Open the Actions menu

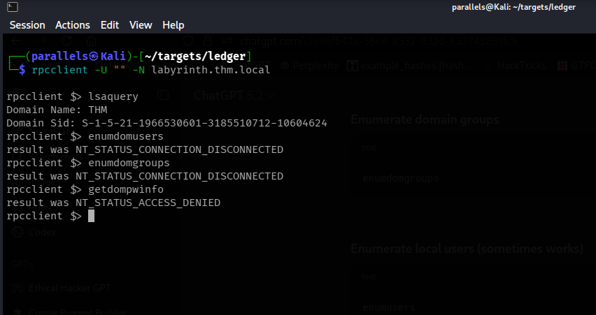tap(73, 24)
